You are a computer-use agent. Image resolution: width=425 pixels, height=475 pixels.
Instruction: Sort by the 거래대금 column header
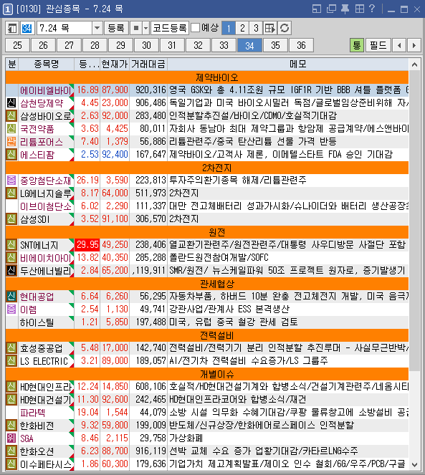pos(148,64)
